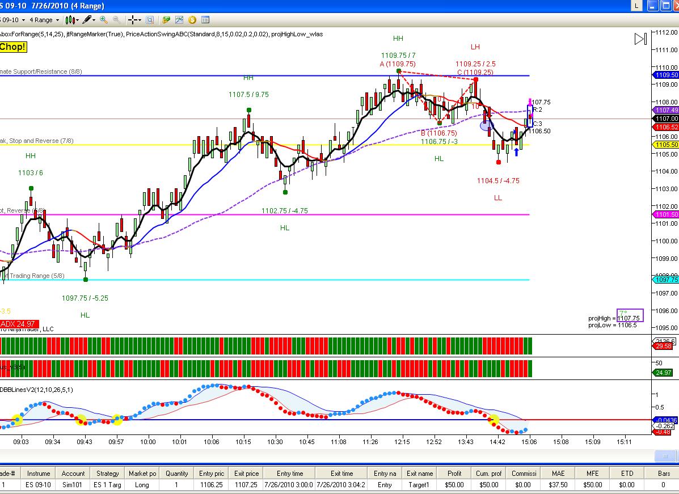Screen dimensions: 679x494
Task: Click the greyed zoom out magnifier icon
Action: (x=116, y=20)
